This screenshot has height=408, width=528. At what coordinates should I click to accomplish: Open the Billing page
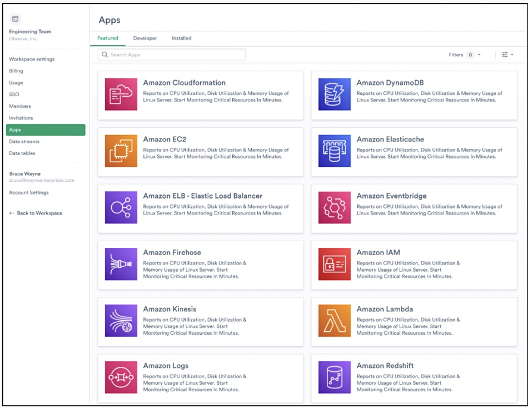click(16, 71)
